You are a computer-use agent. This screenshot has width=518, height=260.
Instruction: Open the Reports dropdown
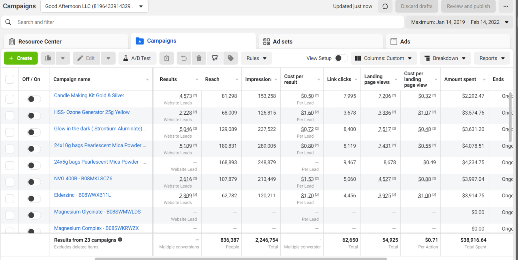(x=492, y=58)
